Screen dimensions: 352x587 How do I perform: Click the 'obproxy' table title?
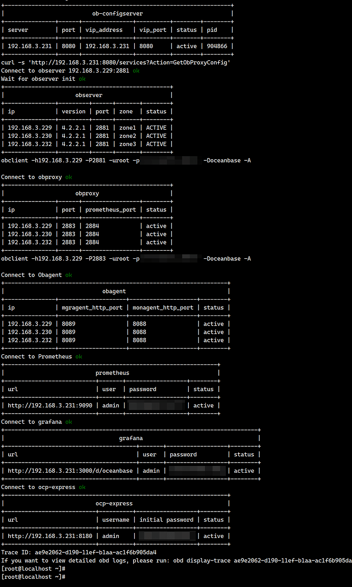click(87, 193)
